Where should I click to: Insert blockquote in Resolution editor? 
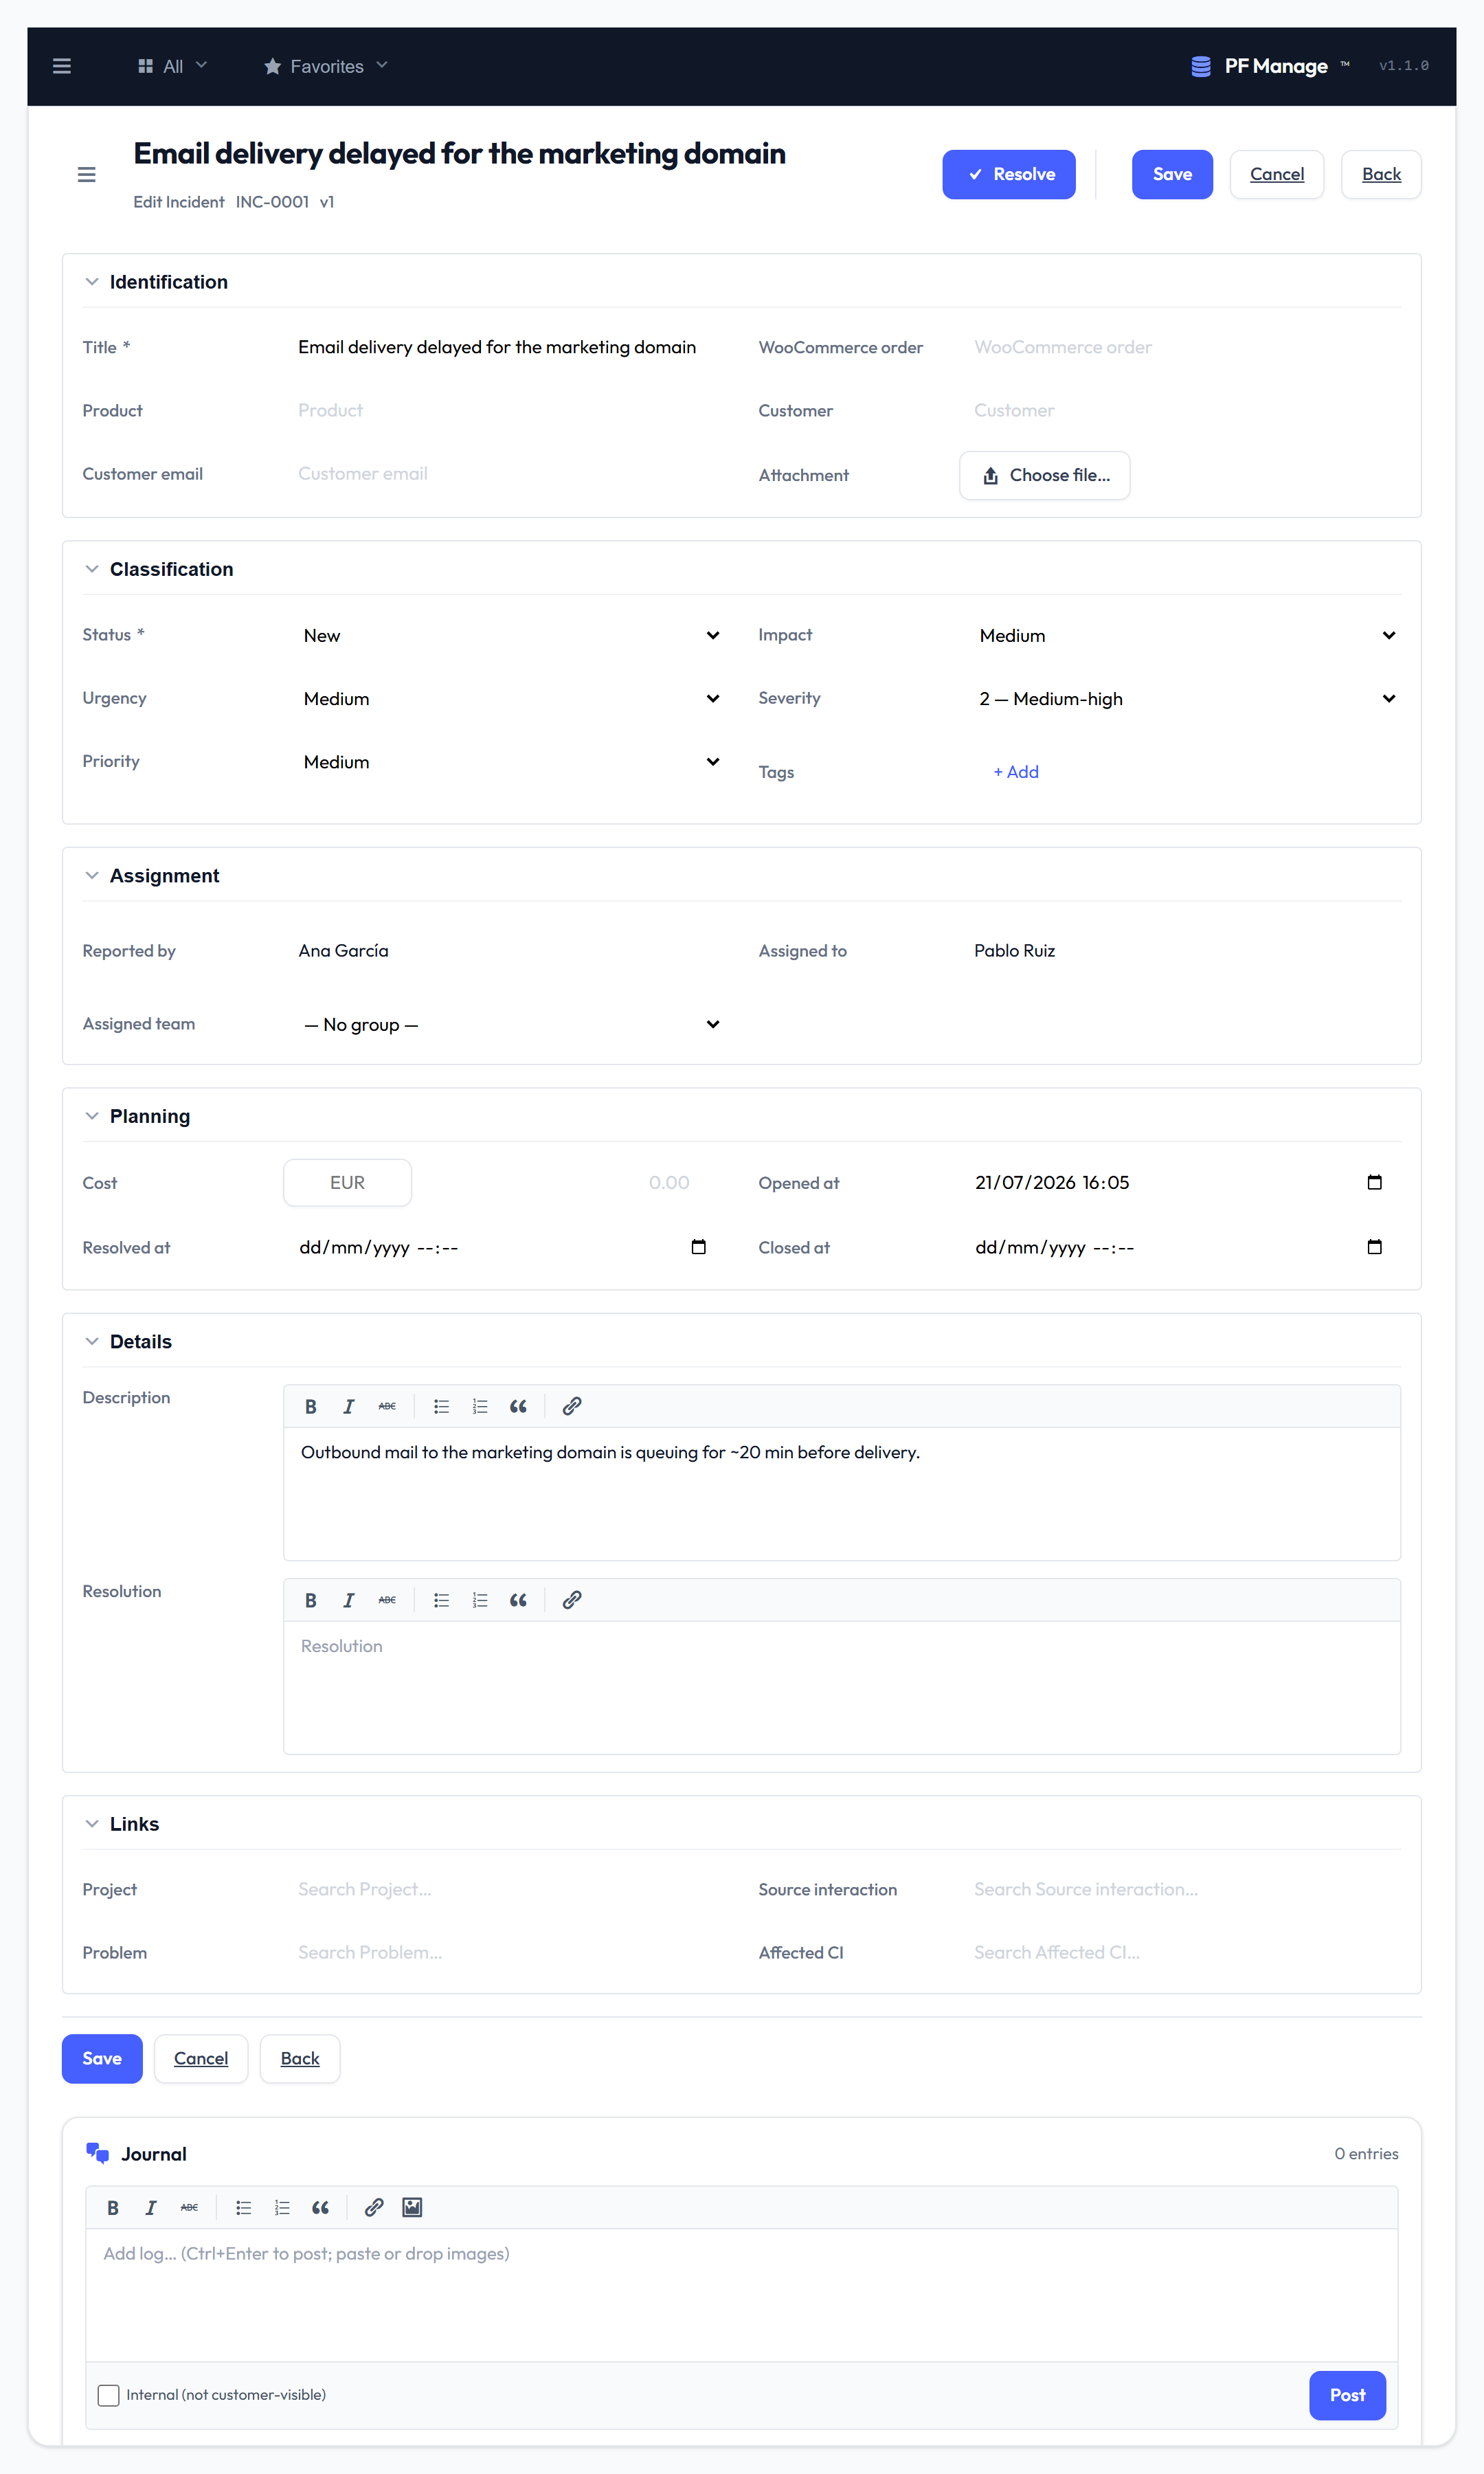518,1600
